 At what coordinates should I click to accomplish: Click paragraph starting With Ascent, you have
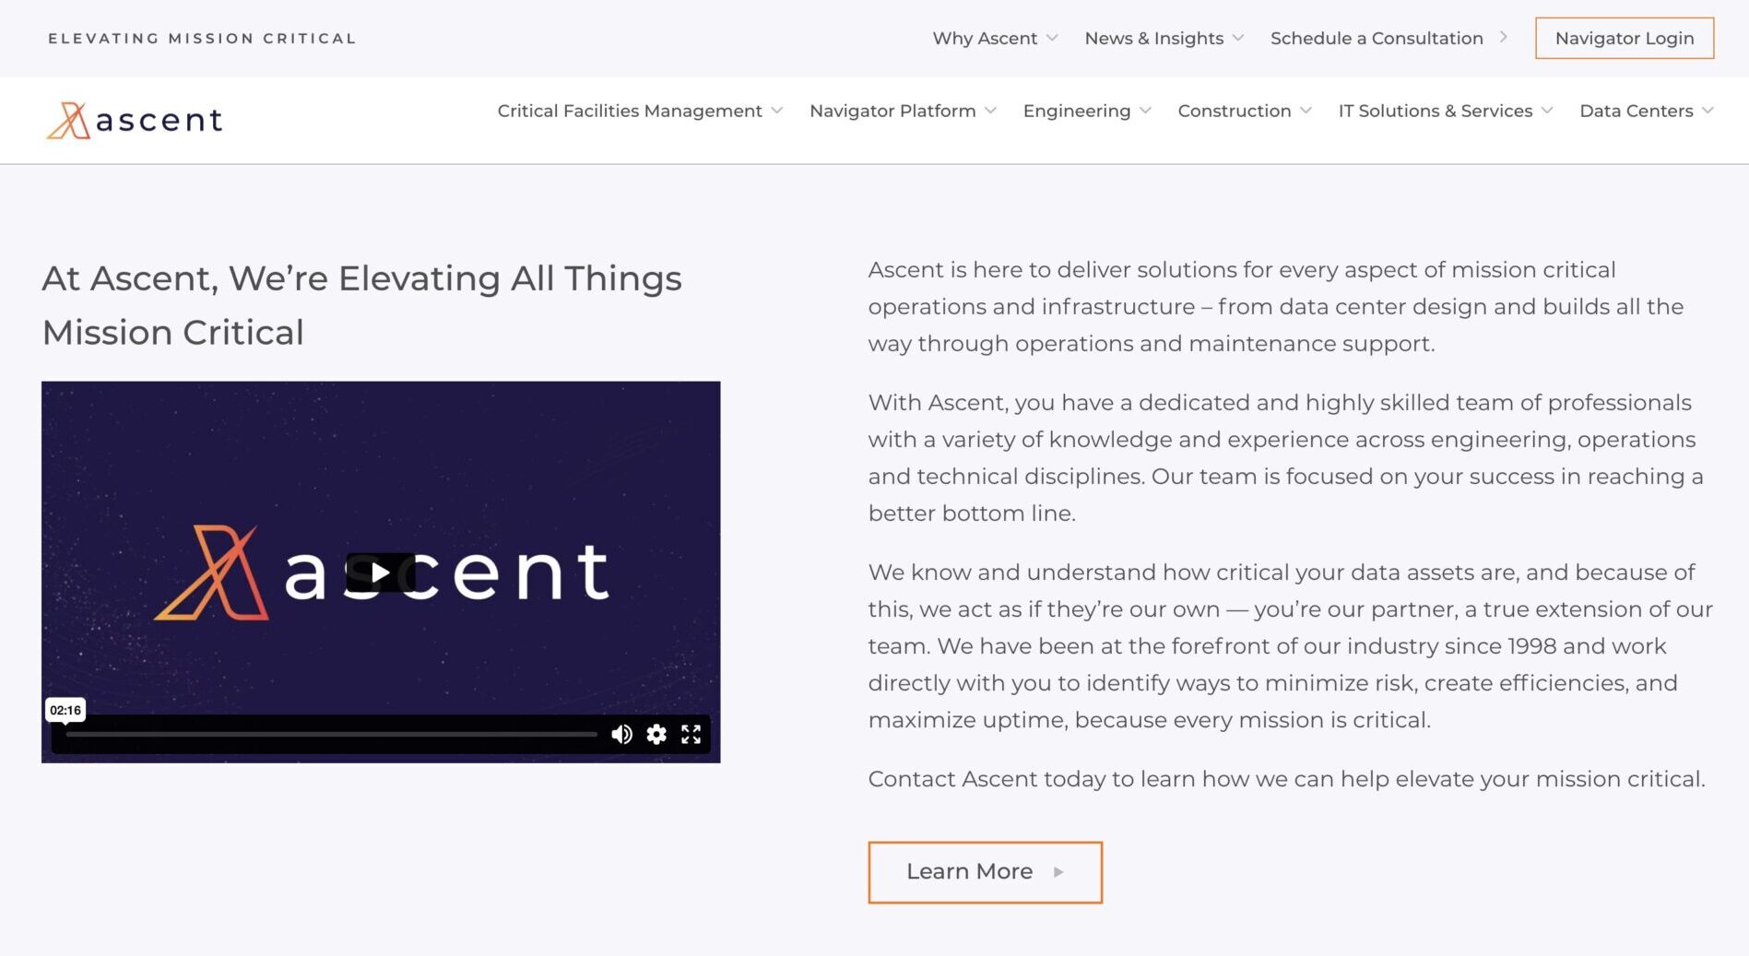pos(1285,457)
